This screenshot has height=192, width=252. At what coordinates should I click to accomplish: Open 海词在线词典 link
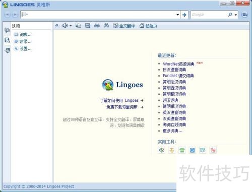pos(174,124)
